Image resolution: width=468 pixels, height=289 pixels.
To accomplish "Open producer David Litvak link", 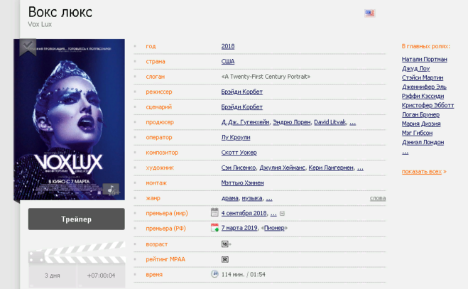I will coord(330,122).
